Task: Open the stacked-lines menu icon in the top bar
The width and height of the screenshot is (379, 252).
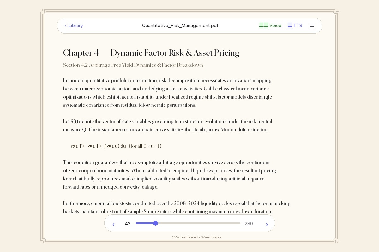Action: point(312,26)
